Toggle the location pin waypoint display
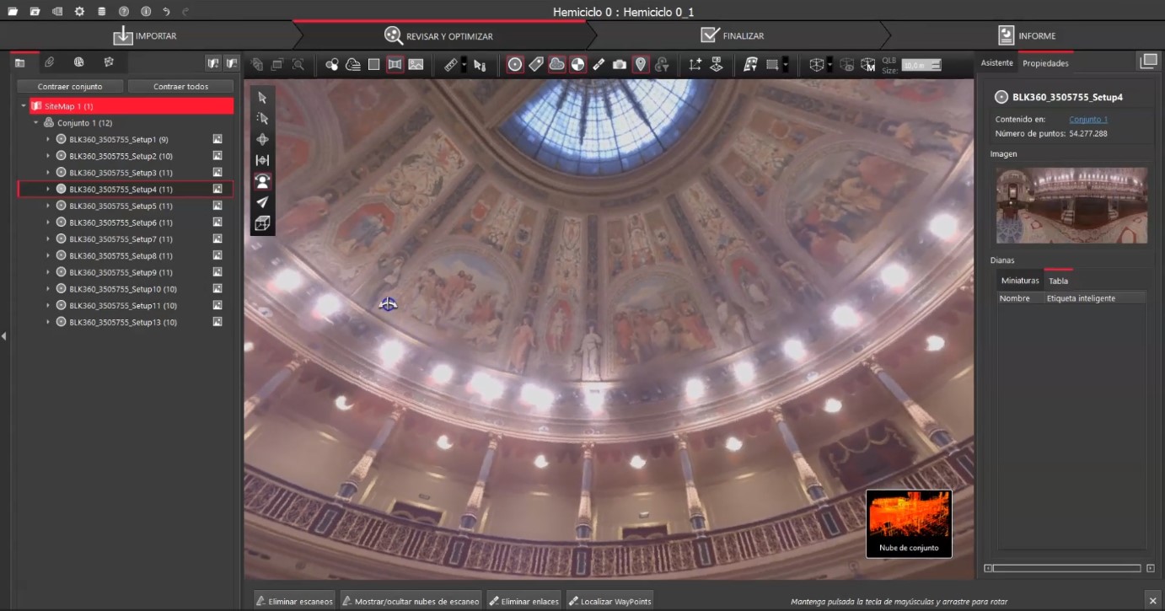Image resolution: width=1165 pixels, height=611 pixels. click(641, 65)
